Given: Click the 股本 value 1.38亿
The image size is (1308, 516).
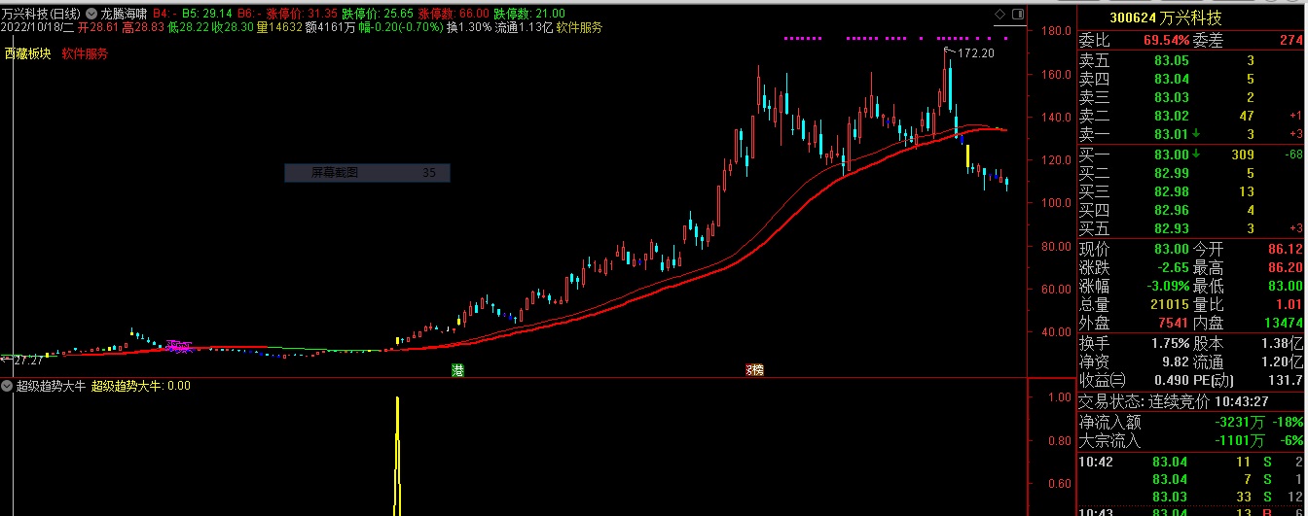Looking at the screenshot, I should point(1283,343).
